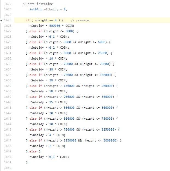Select line number 1635
The height and width of the screenshot is (171, 170).
click(x=8, y=75)
